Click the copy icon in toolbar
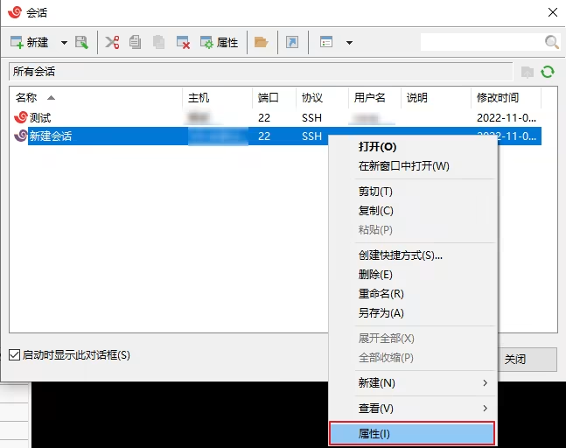This screenshot has width=566, height=448. coord(135,43)
